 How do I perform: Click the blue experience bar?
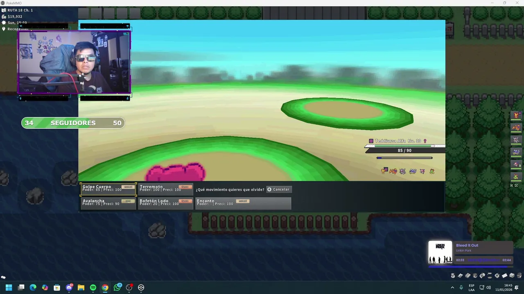point(404,158)
